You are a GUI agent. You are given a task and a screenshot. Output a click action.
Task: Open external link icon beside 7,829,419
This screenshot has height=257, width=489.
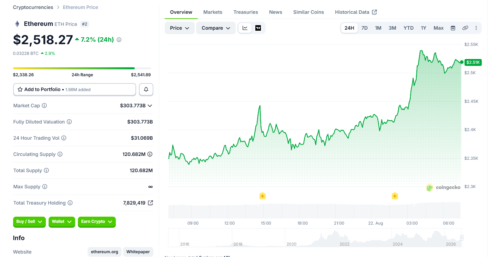pos(150,203)
